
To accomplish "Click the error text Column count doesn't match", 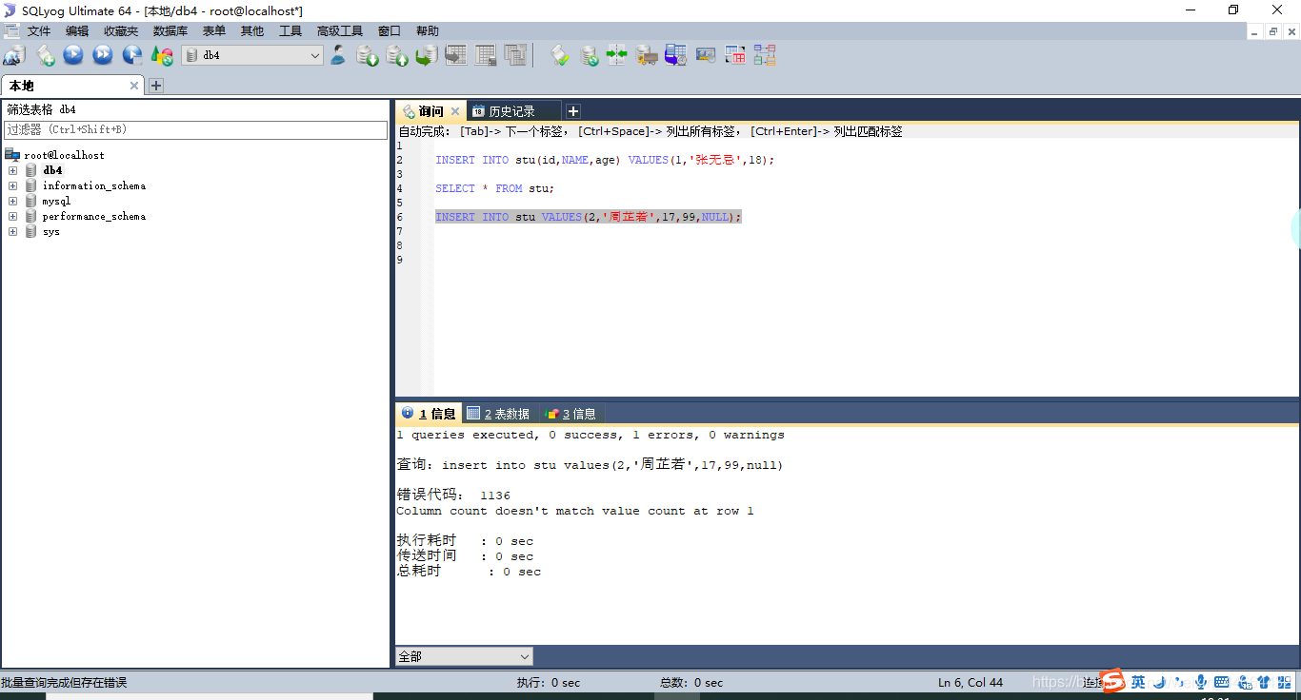I will 574,511.
